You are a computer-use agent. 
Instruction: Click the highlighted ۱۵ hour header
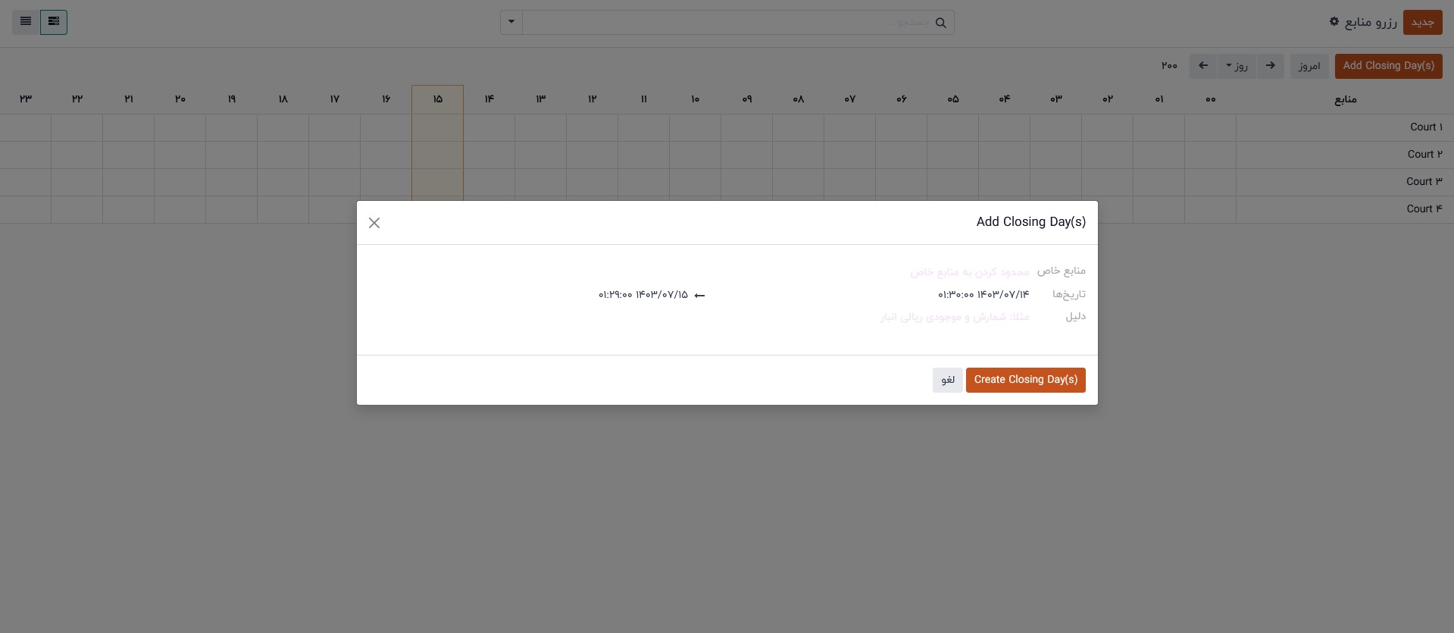[x=438, y=99]
